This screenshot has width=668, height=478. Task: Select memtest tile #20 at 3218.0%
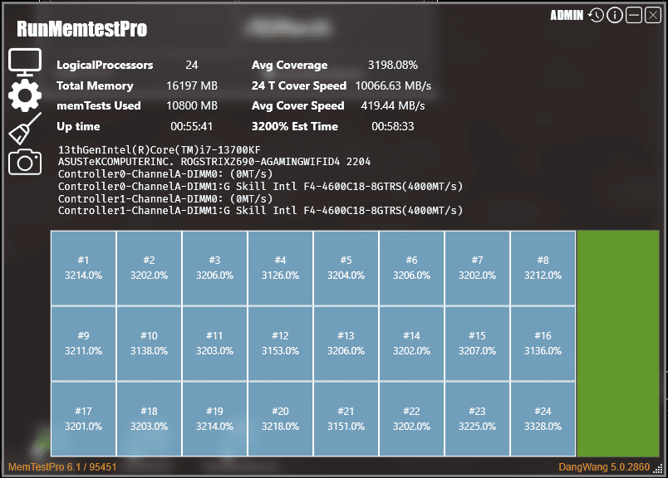[280, 419]
